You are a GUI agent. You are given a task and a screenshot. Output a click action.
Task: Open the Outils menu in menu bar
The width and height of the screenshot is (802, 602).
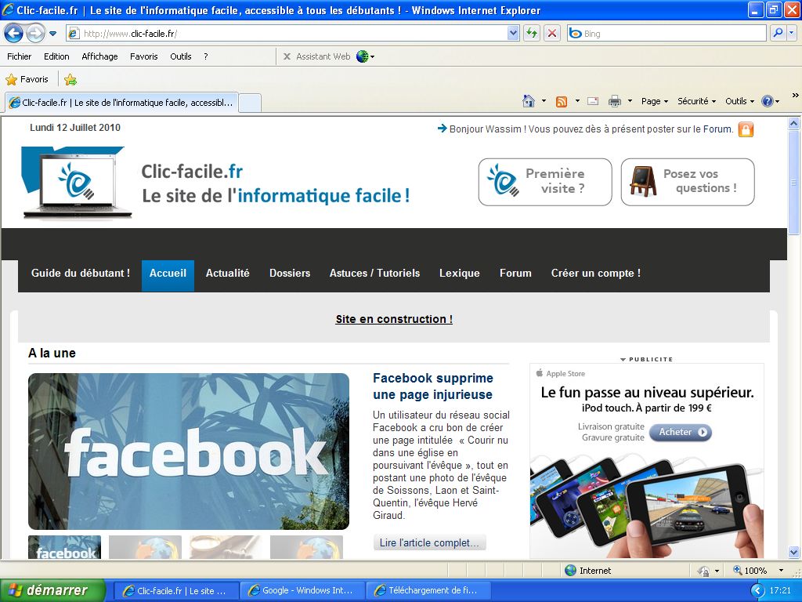tap(181, 56)
